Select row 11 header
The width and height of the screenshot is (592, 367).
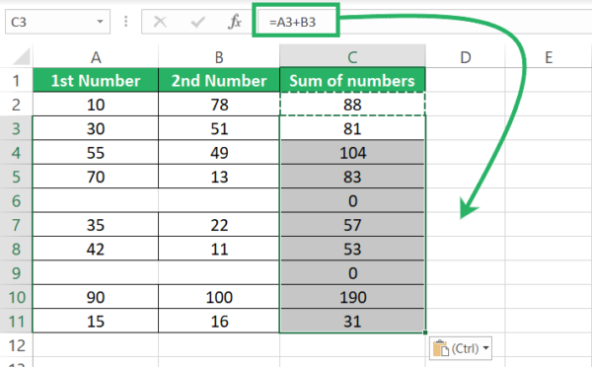pos(16,322)
